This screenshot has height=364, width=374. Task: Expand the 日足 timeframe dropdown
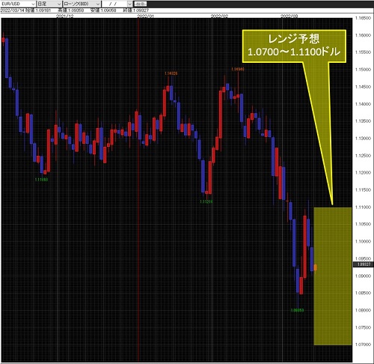coord(49,4)
